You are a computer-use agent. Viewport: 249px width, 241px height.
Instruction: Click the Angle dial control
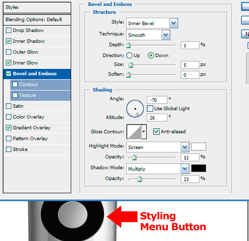click(x=135, y=109)
